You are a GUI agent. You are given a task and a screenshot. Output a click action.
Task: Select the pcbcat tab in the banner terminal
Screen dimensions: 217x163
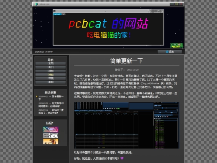(x=57, y=14)
